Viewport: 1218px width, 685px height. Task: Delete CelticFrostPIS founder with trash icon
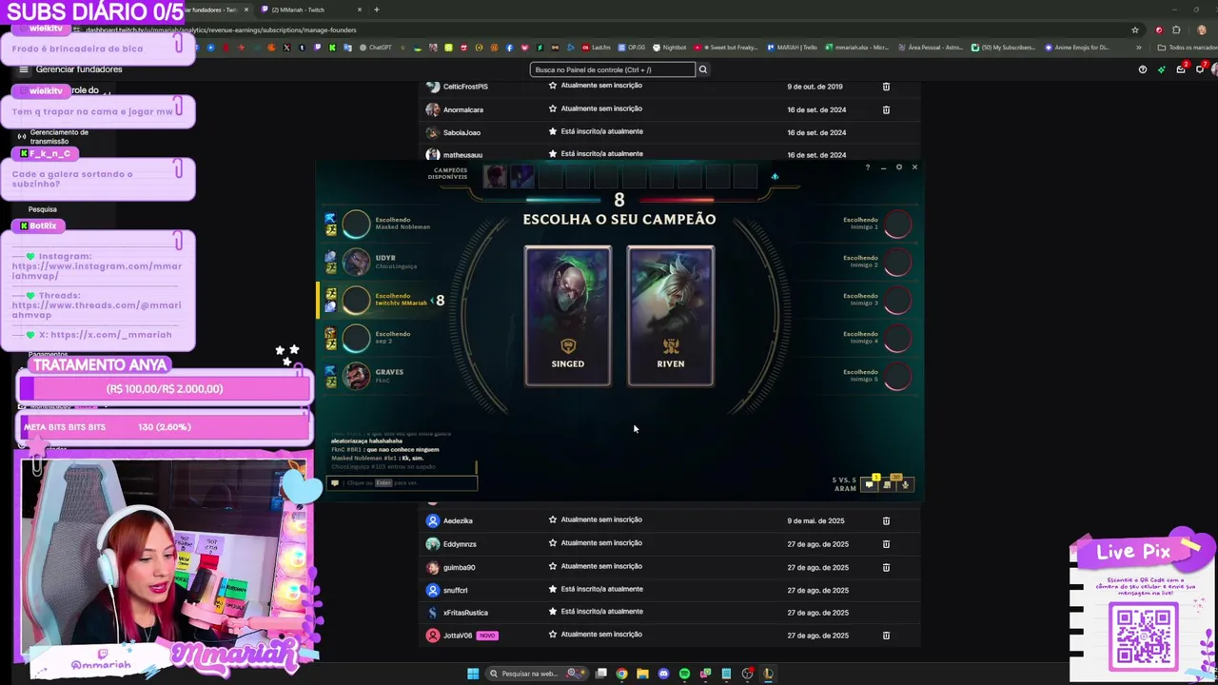(886, 87)
